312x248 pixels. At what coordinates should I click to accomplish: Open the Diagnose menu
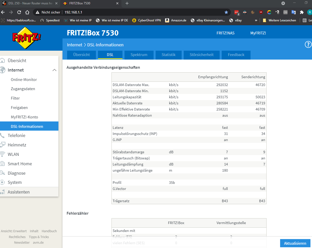click(x=16, y=173)
